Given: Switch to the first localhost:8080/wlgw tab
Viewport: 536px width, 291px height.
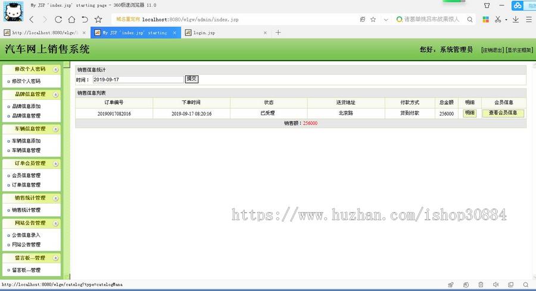Looking at the screenshot, I should [x=45, y=33].
